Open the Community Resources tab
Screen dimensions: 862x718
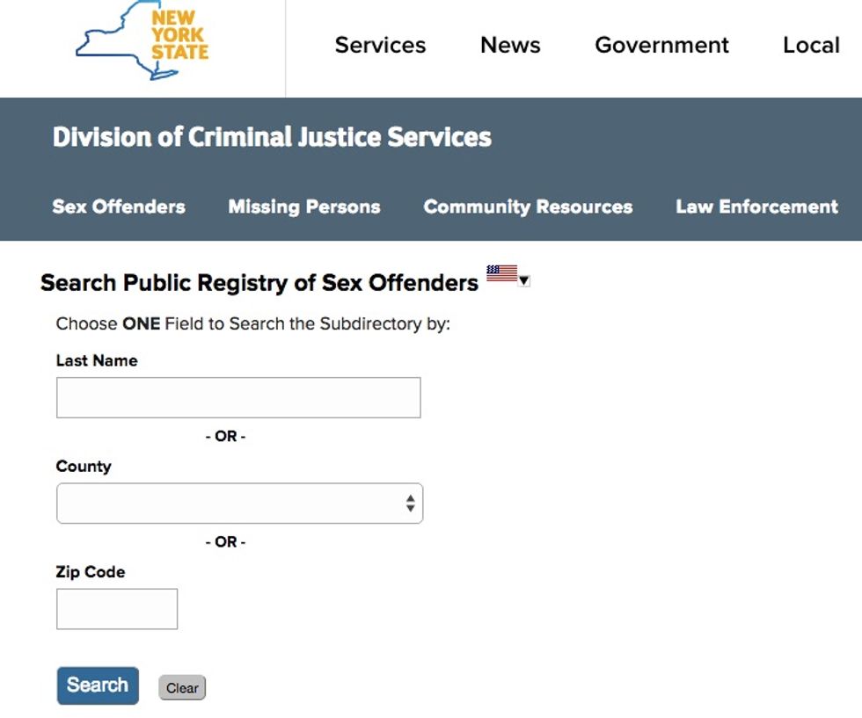[x=528, y=207]
